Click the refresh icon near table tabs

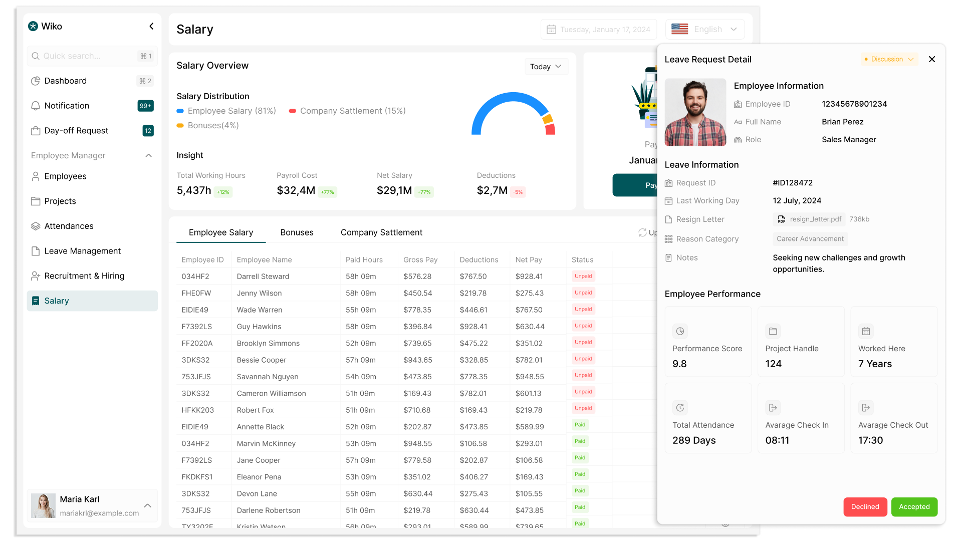coord(642,232)
